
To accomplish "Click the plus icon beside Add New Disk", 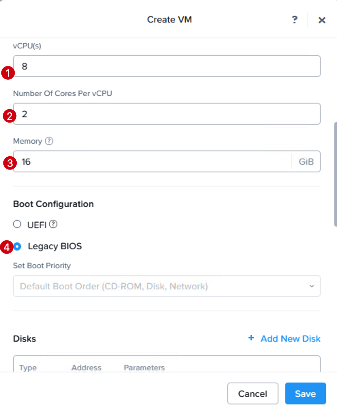I will 251,338.
